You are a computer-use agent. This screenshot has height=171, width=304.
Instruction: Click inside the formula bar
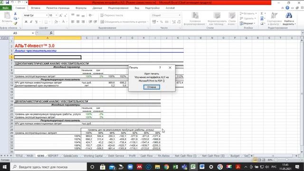click(x=177, y=33)
